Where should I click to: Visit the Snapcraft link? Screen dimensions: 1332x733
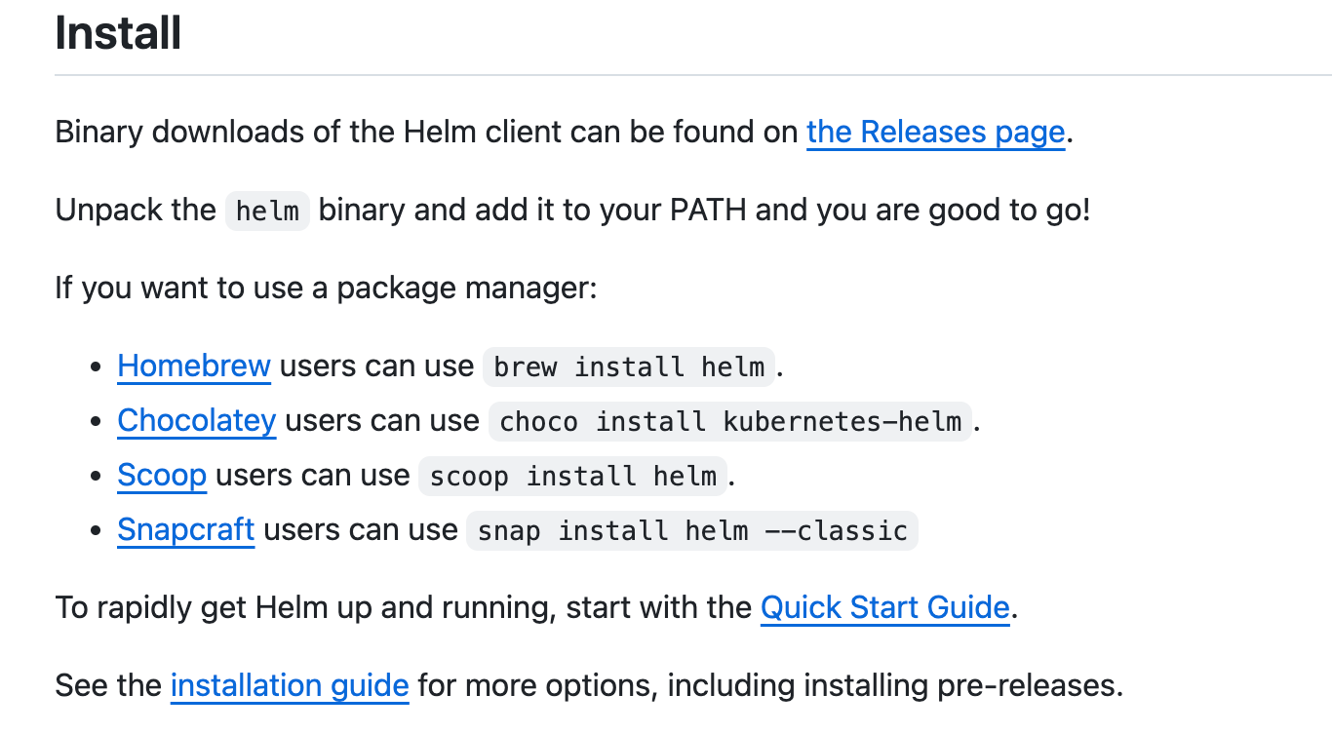tap(186, 529)
